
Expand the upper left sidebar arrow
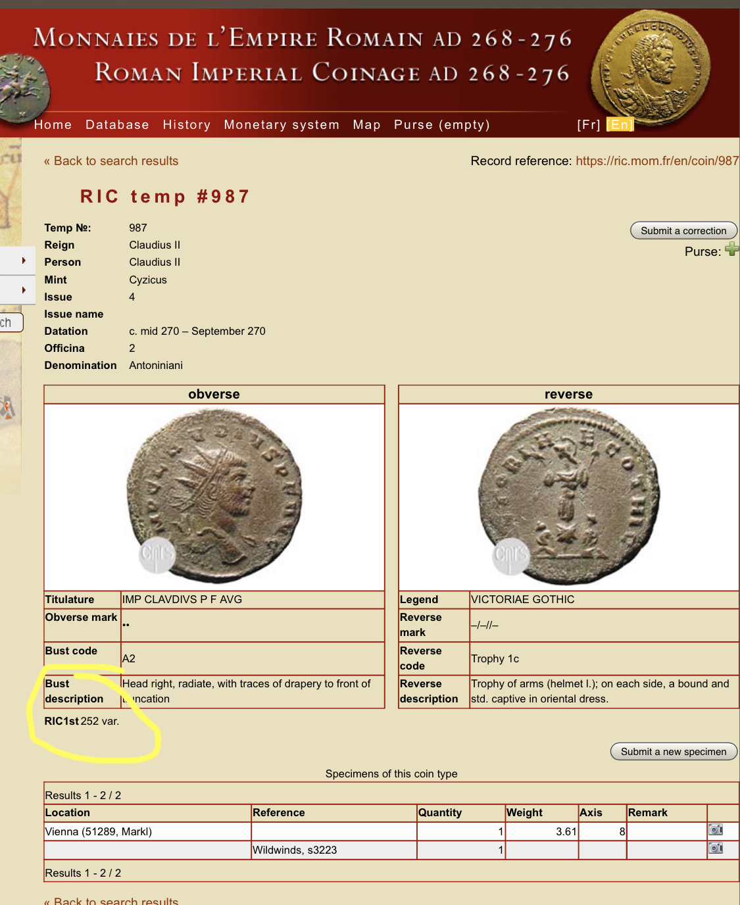24,260
